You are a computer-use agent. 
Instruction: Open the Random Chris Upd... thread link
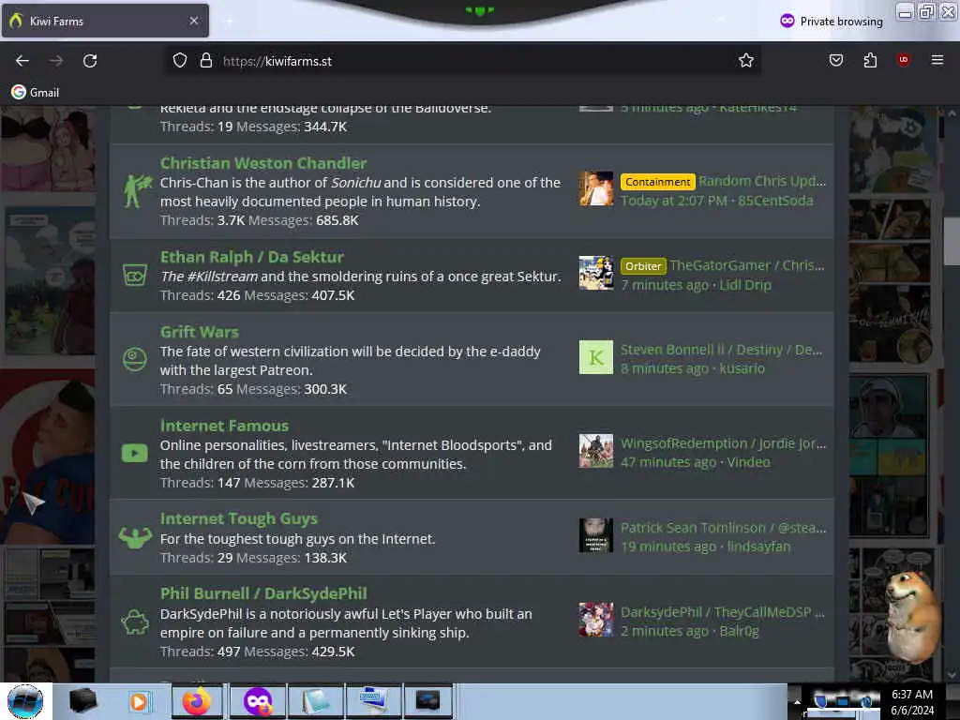point(761,181)
